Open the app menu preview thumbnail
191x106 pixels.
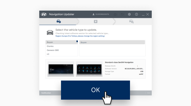coord(89,69)
